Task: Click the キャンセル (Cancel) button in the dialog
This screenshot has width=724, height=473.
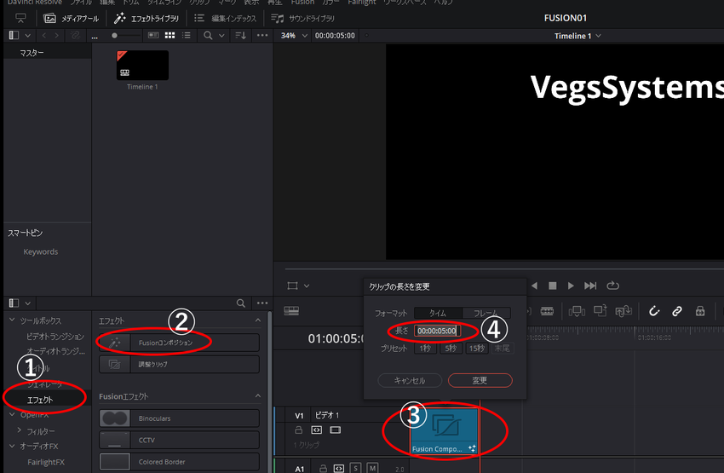Action: pyautogui.click(x=410, y=381)
